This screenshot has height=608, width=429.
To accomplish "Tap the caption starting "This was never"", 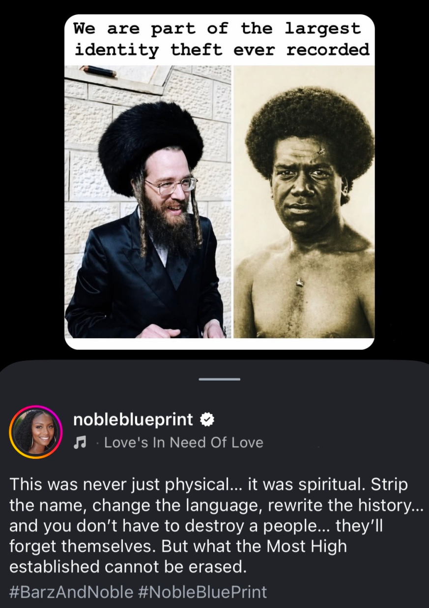I will pyautogui.click(x=216, y=526).
